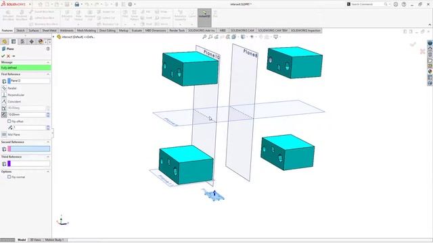Open the DimXpertManager crosshair tab
This screenshot has height=243, width=433.
click(x=32, y=42)
